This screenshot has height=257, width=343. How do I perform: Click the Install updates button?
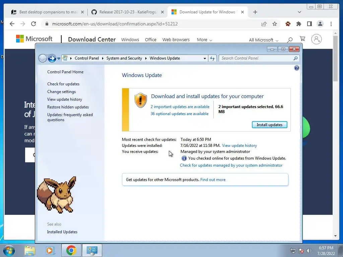[x=270, y=125]
